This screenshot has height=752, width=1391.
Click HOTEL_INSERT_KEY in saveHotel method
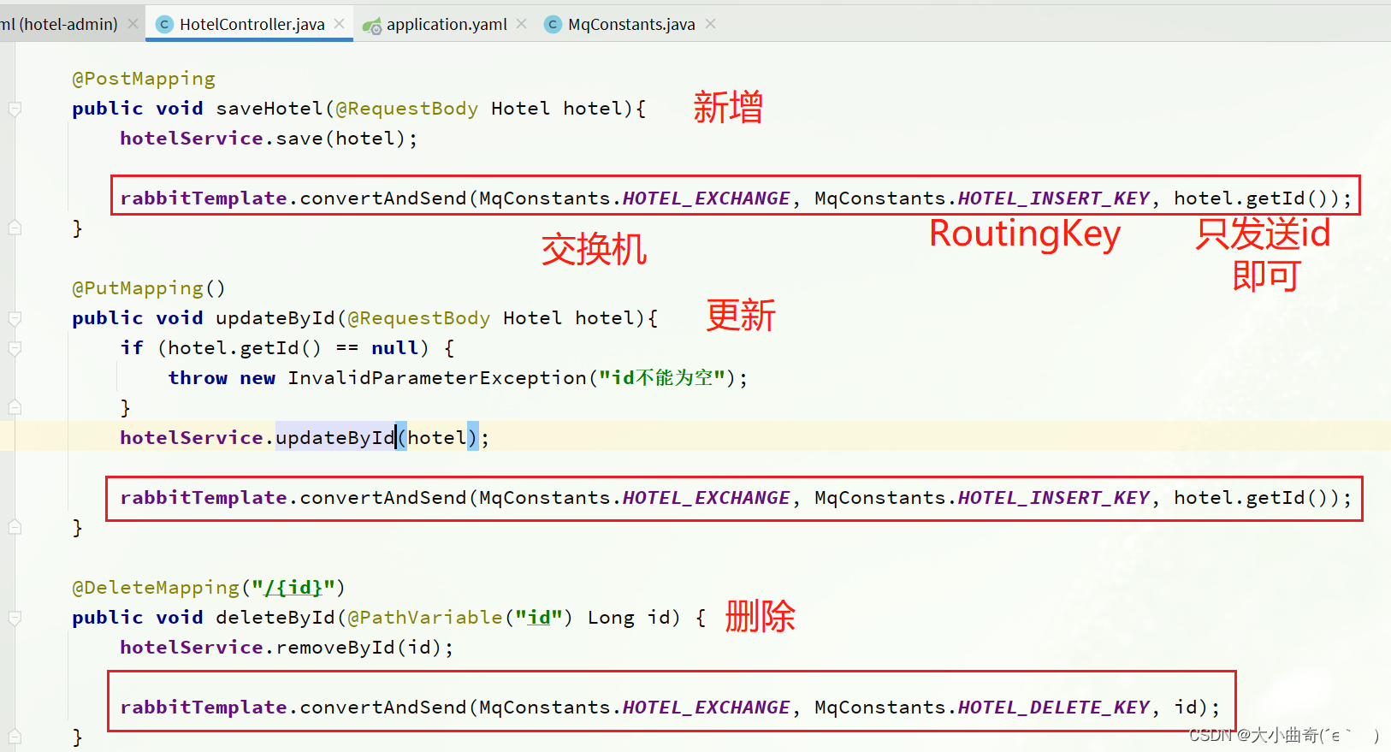click(1053, 198)
